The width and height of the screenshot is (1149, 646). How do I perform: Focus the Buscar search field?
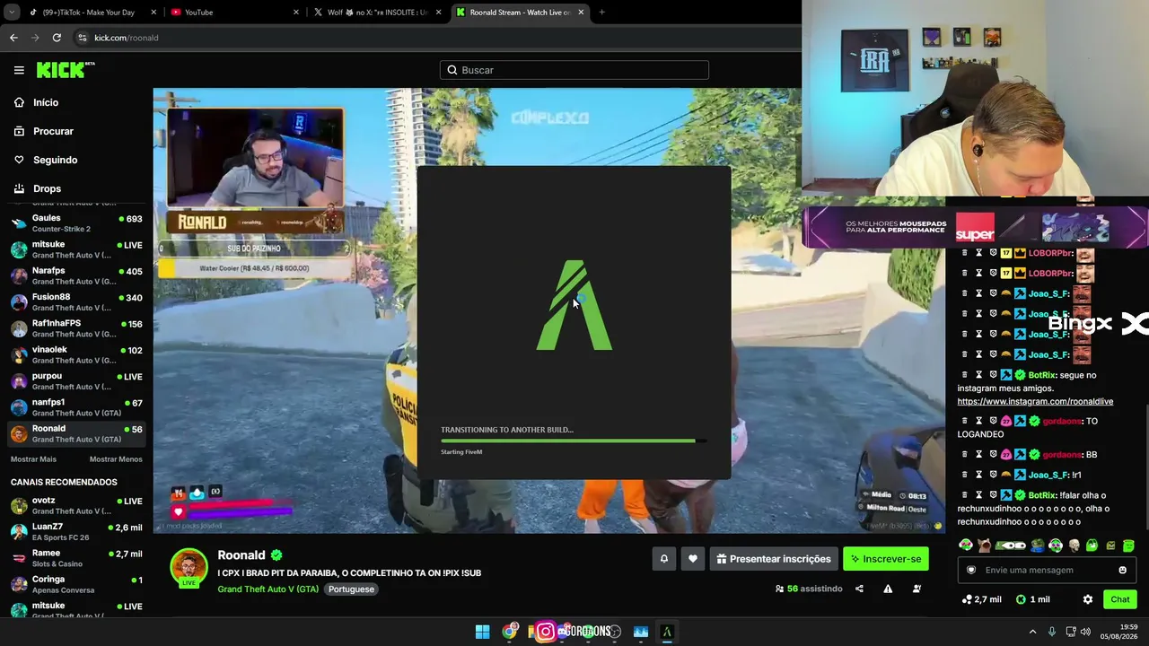tap(574, 70)
